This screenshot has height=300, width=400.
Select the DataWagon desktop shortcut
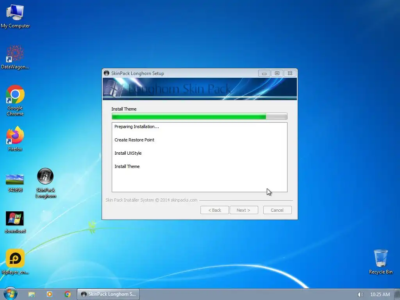click(15, 57)
